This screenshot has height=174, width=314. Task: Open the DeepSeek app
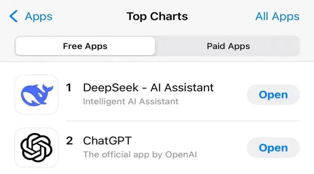273,95
